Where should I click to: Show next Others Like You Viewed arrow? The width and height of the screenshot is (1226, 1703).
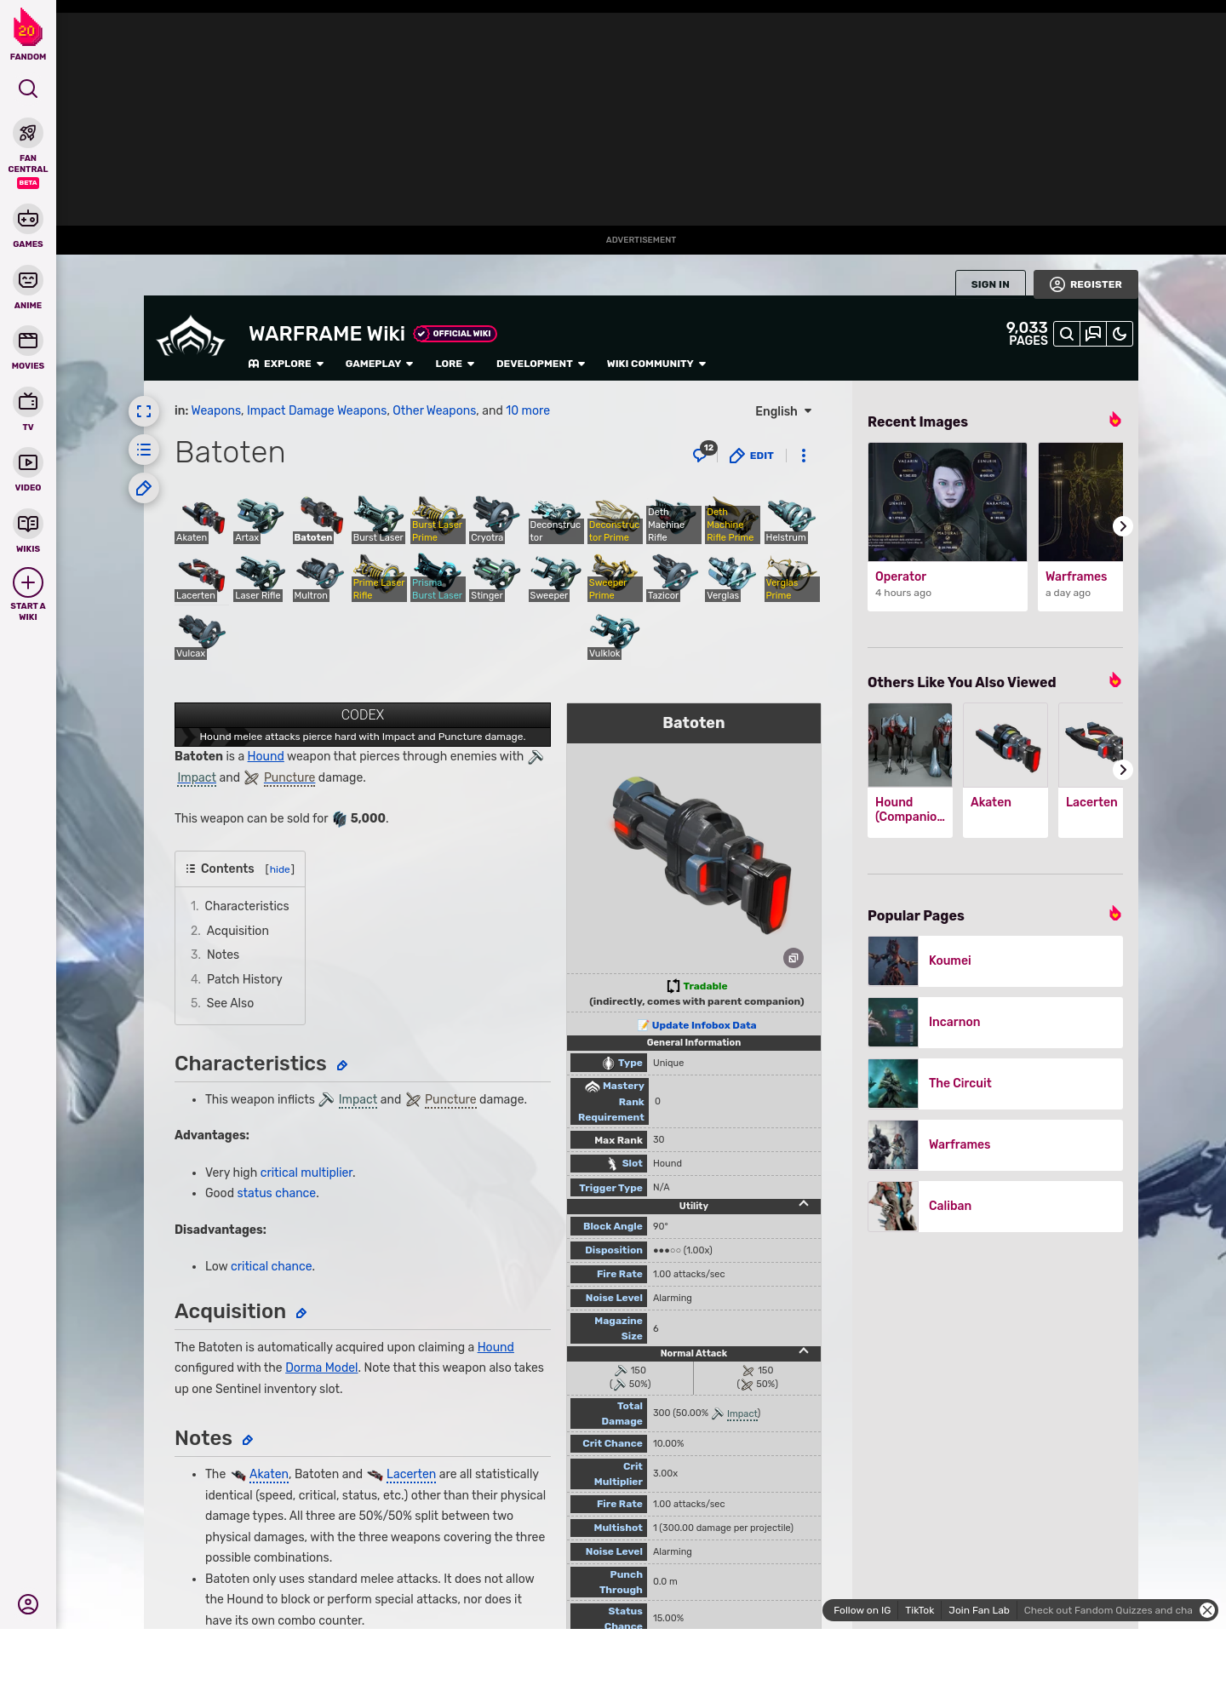click(1123, 770)
